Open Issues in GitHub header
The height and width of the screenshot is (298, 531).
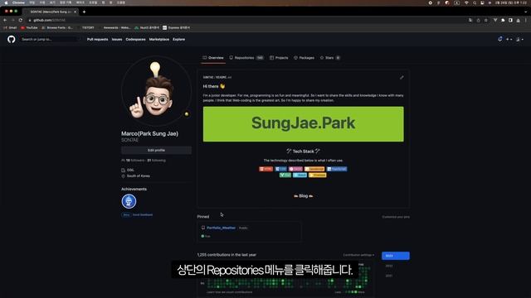(117, 39)
